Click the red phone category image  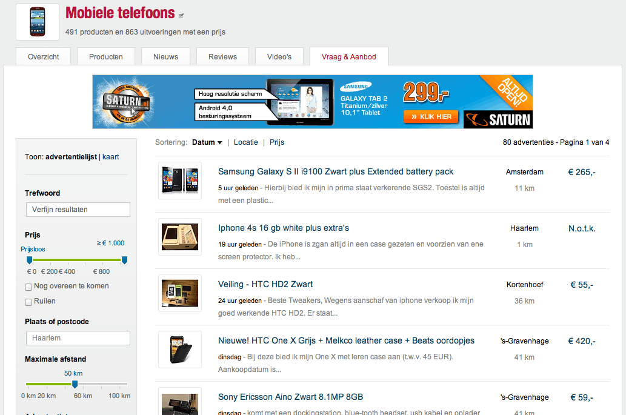coord(38,22)
